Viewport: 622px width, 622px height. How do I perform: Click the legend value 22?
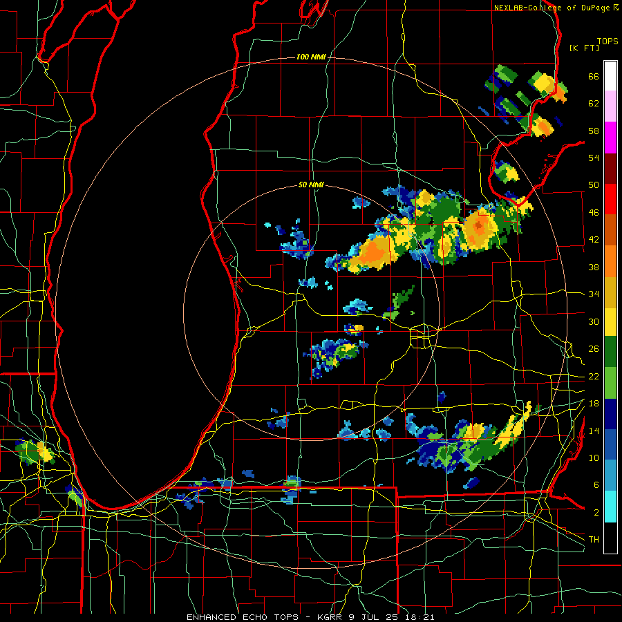point(594,377)
